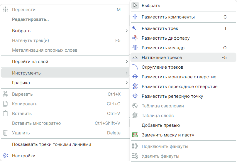Click the Разместить переходное отверстие icon
The height and width of the screenshot is (162, 237).
135,87
